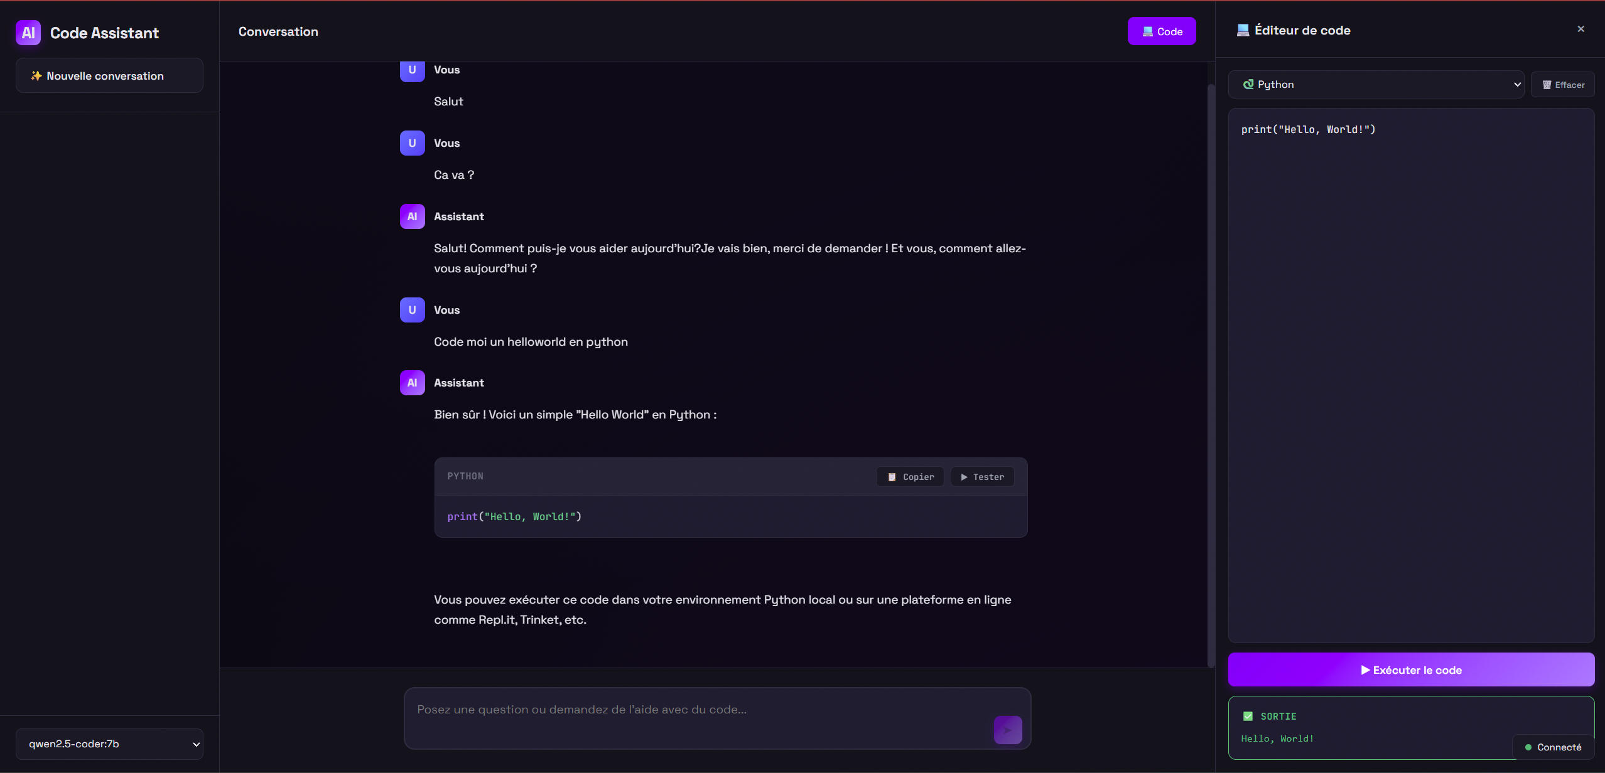The width and height of the screenshot is (1605, 773).
Task: Click the conversation vertical scrollbar
Action: tap(1211, 376)
